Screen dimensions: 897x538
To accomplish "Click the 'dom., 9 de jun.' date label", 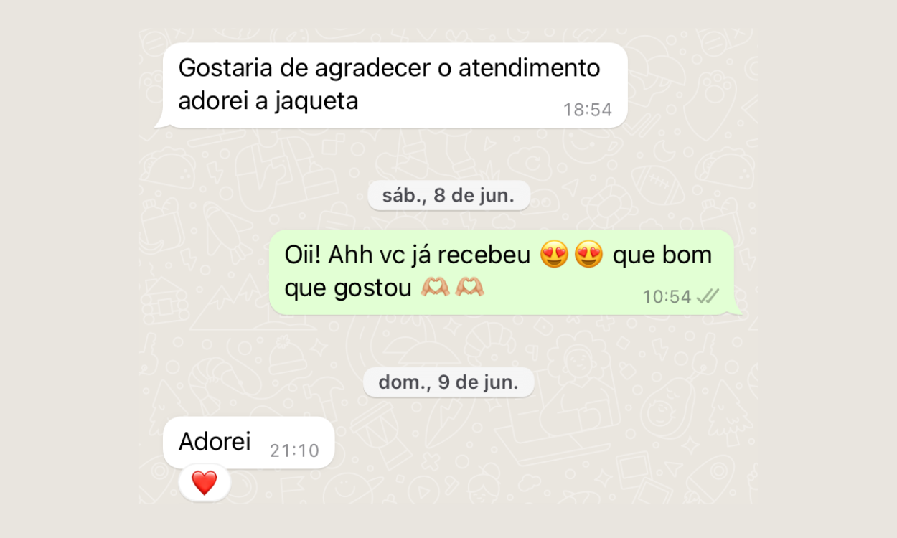I will click(x=448, y=382).
